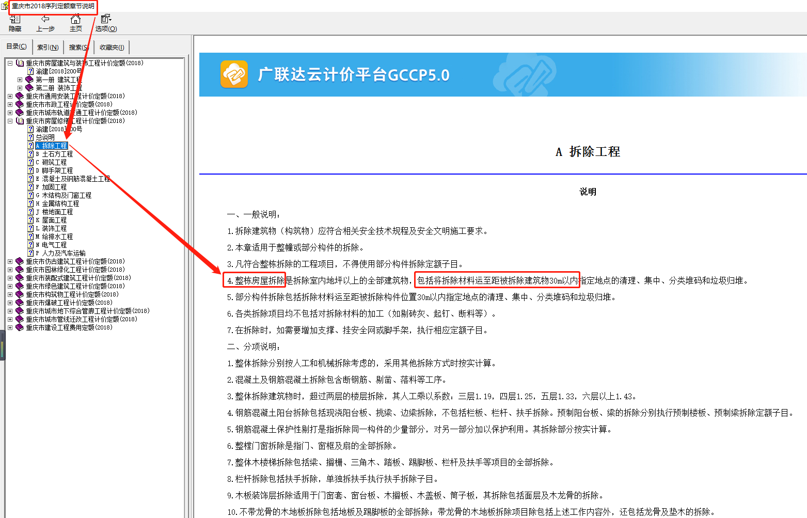Click book icon of 重庆市通用安装工程计价定额
The image size is (807, 518).
[x=20, y=96]
